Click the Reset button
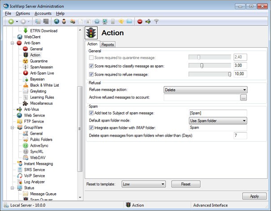 186,184
